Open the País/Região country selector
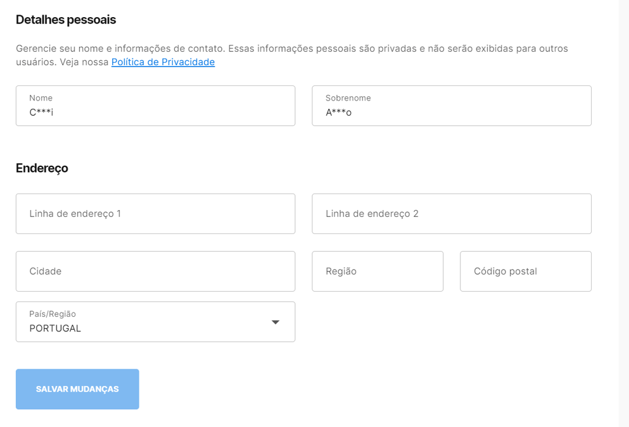The height and width of the screenshot is (427, 629). pos(156,321)
